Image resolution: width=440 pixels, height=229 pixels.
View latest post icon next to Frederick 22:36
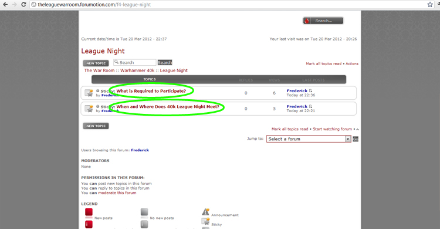(310, 91)
